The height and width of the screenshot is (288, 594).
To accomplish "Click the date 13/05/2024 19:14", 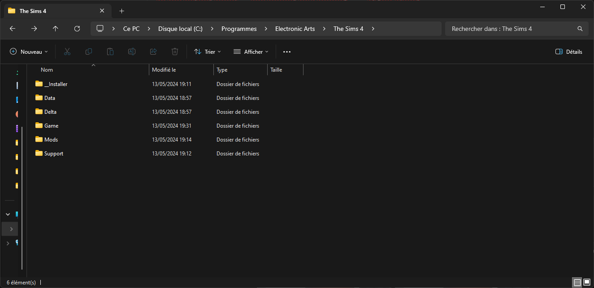I will (x=172, y=140).
